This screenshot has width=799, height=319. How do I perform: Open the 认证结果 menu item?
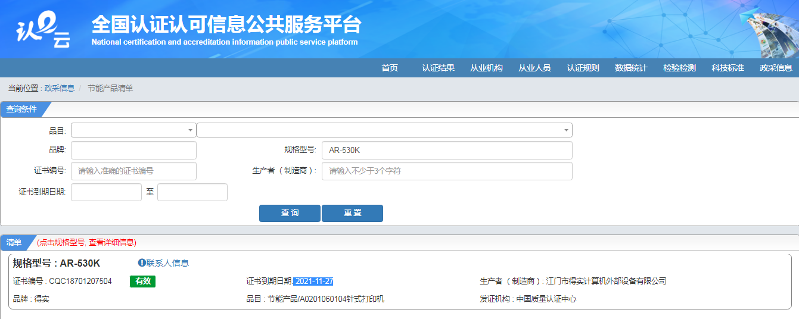pyautogui.click(x=438, y=68)
